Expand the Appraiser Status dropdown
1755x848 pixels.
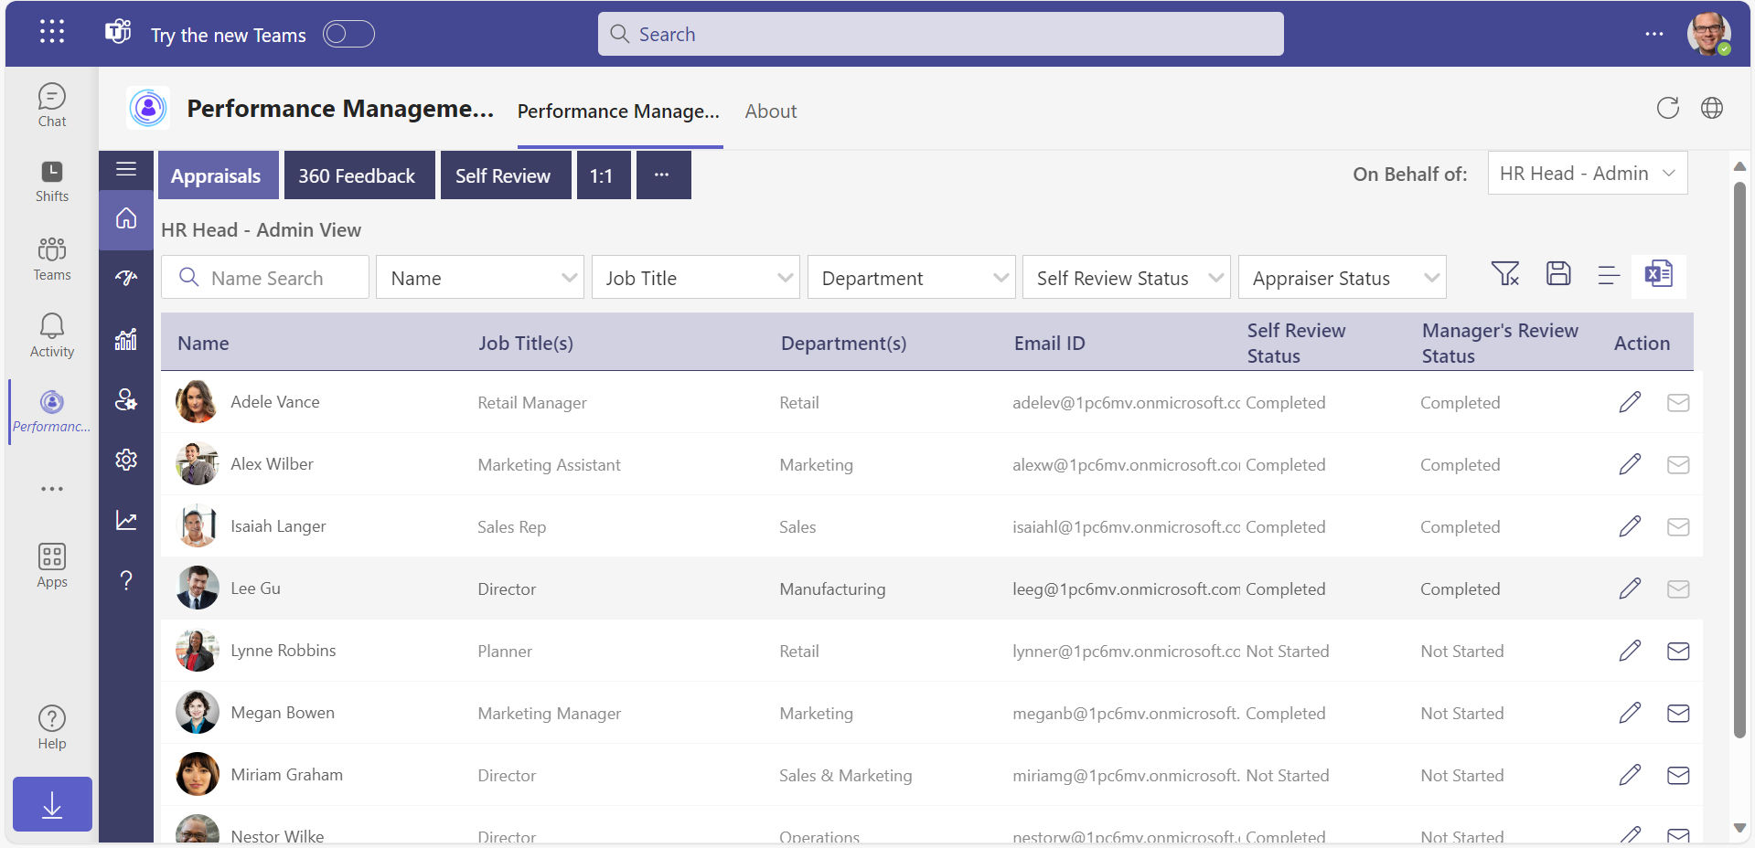(x=1343, y=278)
